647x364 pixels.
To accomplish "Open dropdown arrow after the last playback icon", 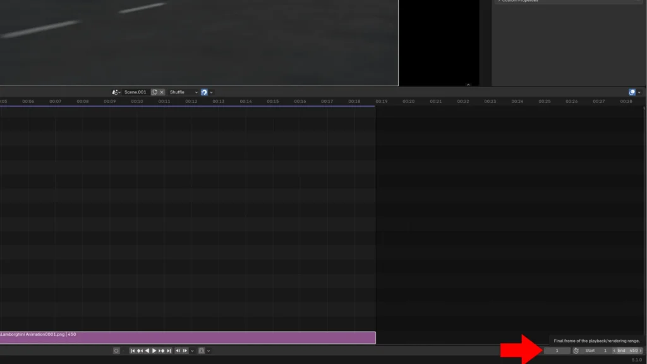I will pos(209,350).
